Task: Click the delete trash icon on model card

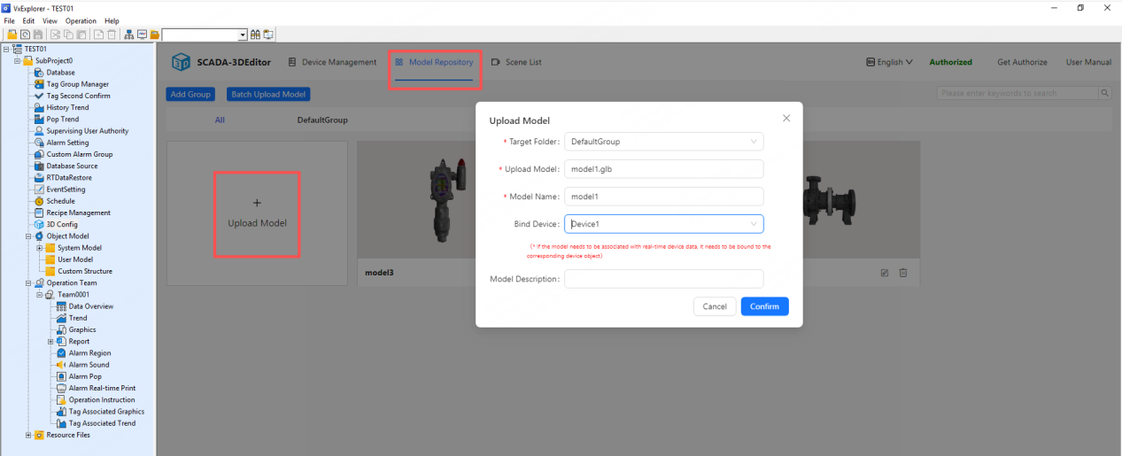Action: point(903,273)
